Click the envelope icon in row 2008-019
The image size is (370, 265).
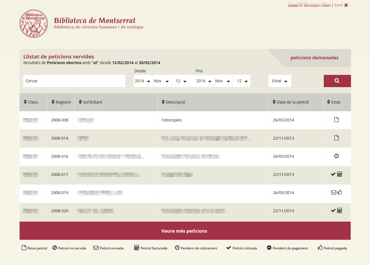(334, 192)
